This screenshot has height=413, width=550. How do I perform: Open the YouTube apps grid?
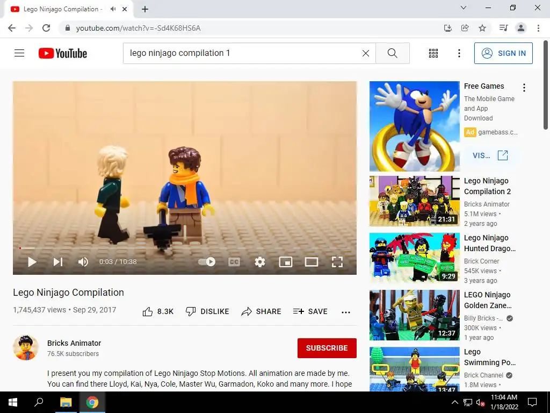pyautogui.click(x=433, y=53)
